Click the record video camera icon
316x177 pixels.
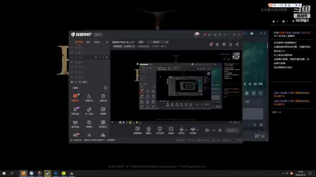207,130
